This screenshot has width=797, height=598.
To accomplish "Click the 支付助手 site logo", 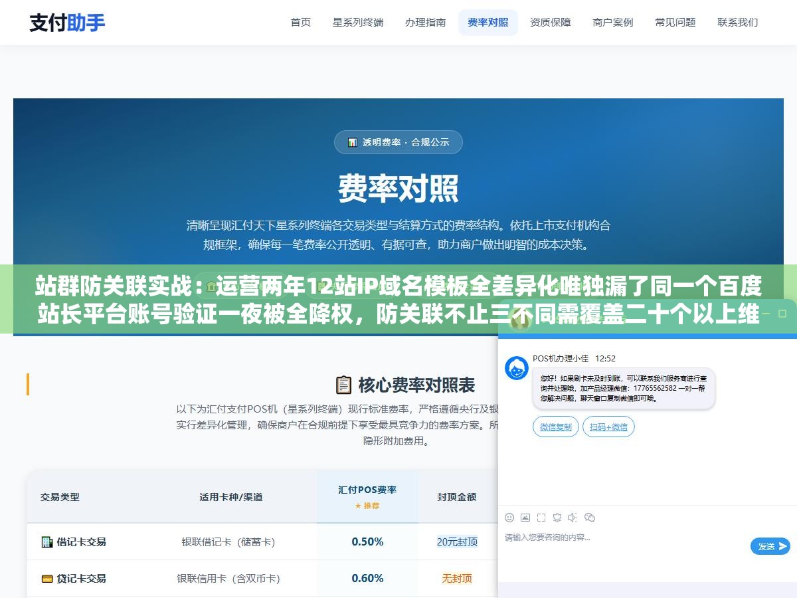I will coord(67,23).
